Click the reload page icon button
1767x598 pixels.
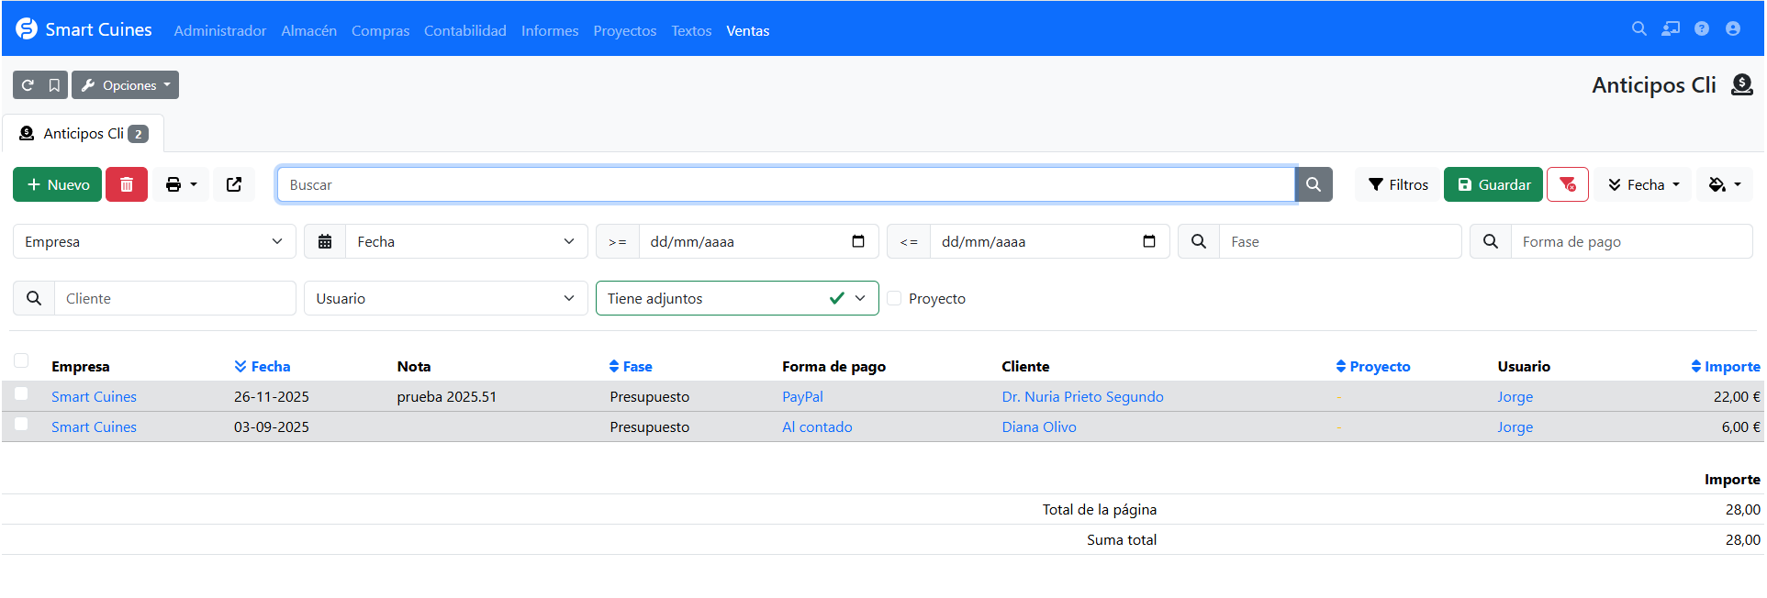coord(28,85)
